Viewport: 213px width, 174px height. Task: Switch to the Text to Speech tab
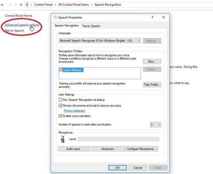[91, 26]
